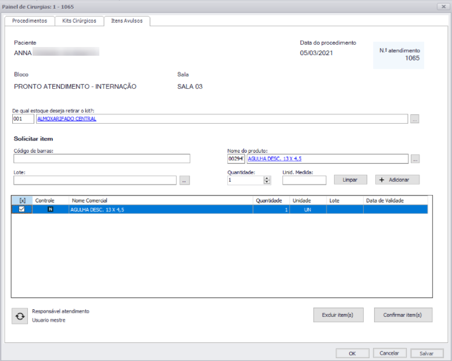
Task: Sort by Quantidade column header
Action: click(271, 200)
